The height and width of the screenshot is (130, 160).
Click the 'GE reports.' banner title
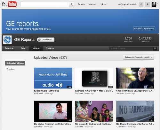click(x=23, y=24)
